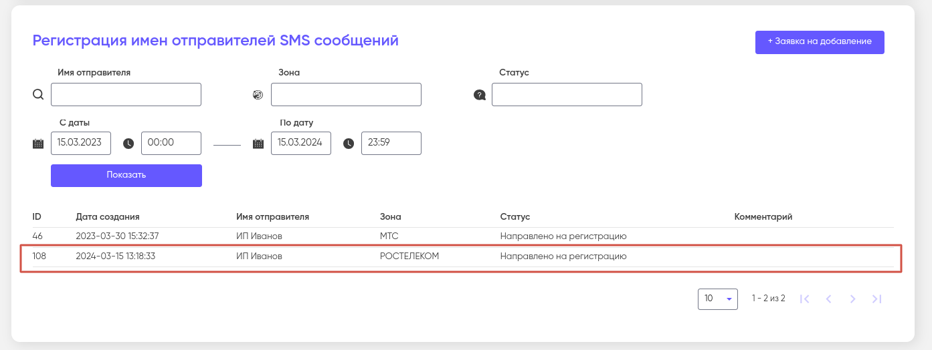Go to the next results page
The height and width of the screenshot is (350, 932).
pos(852,299)
